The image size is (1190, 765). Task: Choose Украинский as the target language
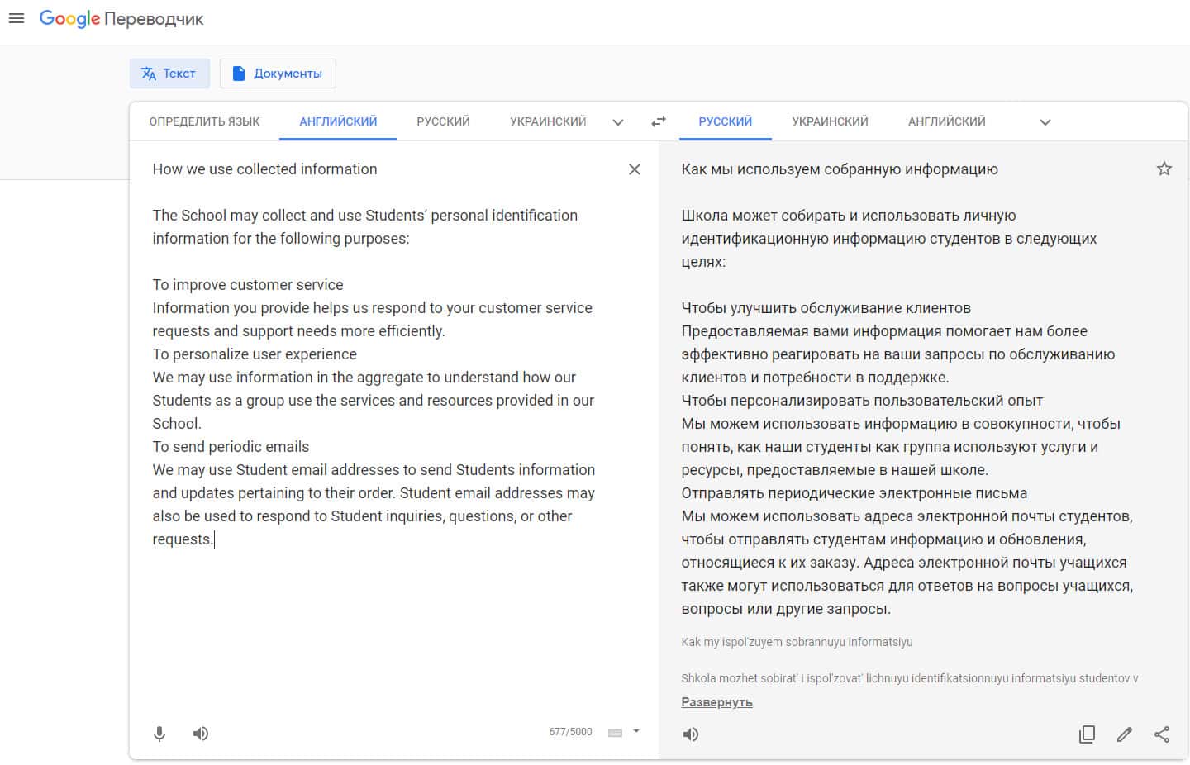pyautogui.click(x=830, y=121)
